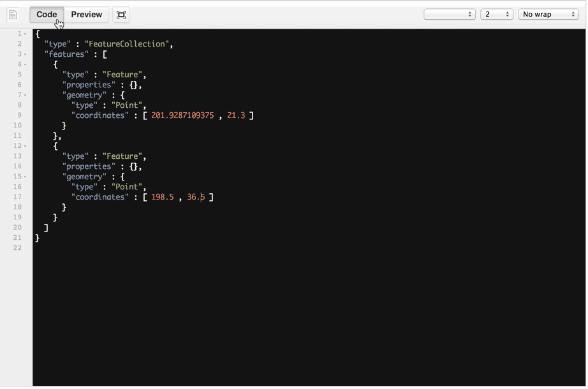Collapse the second Feature object at line 12
Viewport: 588px width, 389px height.
(26, 146)
